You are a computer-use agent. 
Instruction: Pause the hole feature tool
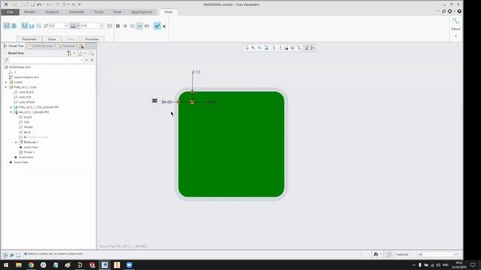[118, 26]
